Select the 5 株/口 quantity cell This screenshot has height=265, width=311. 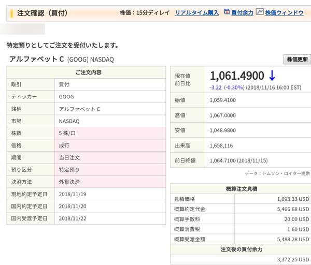pyautogui.click(x=70, y=133)
